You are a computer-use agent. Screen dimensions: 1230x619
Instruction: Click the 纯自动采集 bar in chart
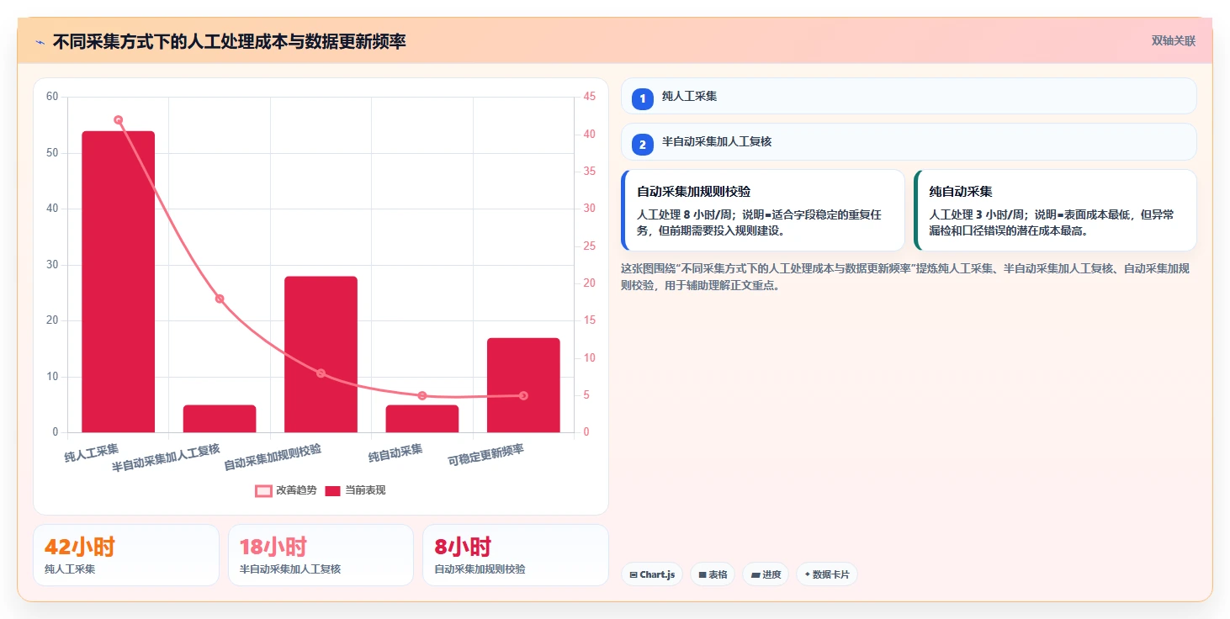click(x=422, y=419)
